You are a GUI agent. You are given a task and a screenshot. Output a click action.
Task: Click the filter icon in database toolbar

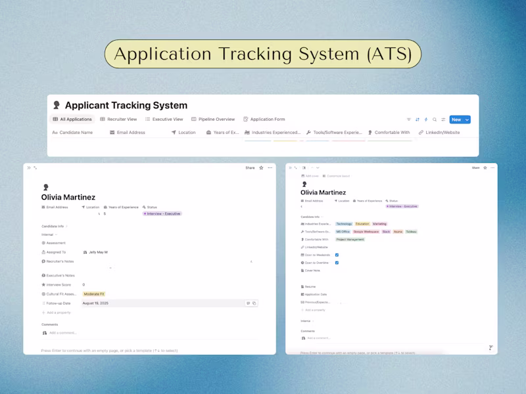408,120
